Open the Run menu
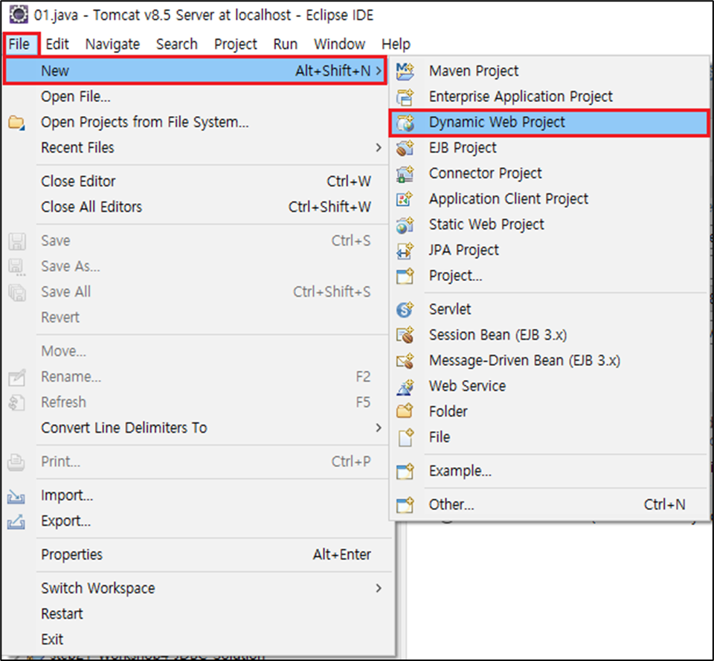The height and width of the screenshot is (661, 714). (286, 44)
